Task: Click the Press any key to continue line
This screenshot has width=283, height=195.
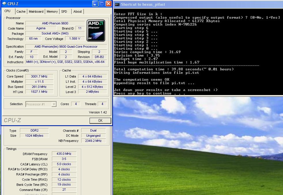Action: pyautogui.click(x=150, y=93)
